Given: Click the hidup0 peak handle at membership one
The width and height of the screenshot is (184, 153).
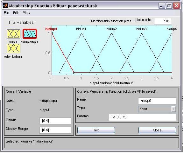Looking at the screenshot, I should tap(52, 33).
